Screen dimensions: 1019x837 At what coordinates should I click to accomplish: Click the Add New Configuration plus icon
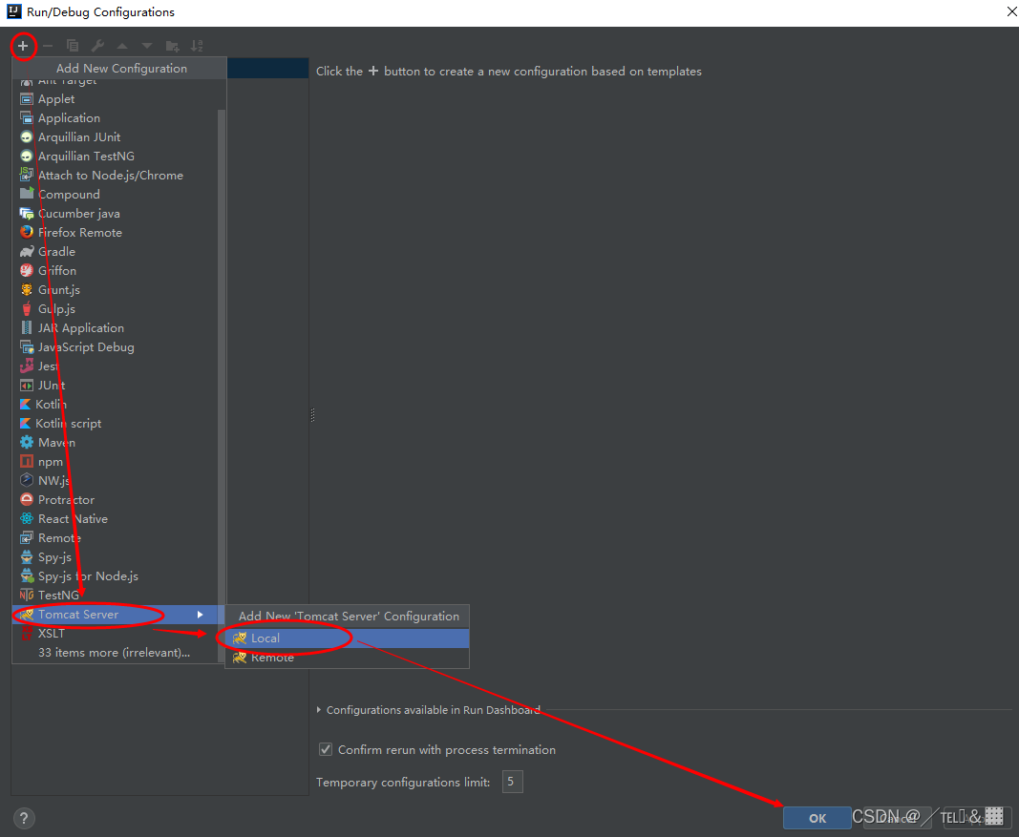point(24,45)
